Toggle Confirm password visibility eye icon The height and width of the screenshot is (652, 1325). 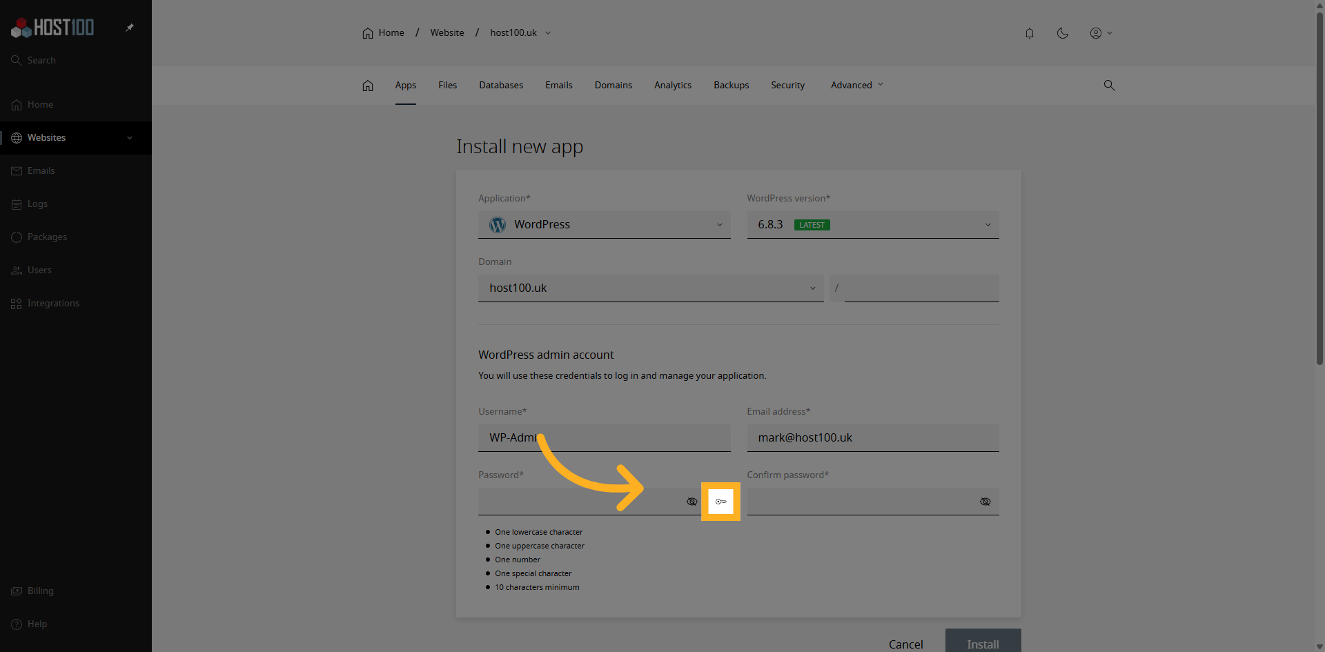985,502
